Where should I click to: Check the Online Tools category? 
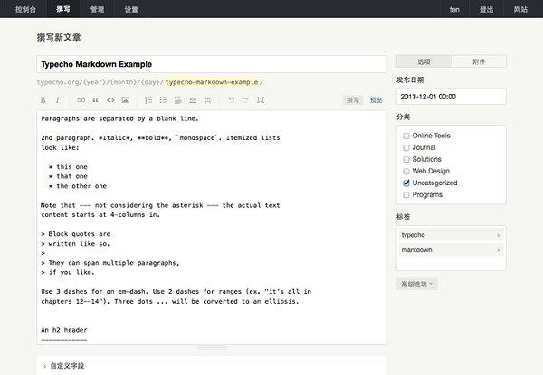pos(405,136)
